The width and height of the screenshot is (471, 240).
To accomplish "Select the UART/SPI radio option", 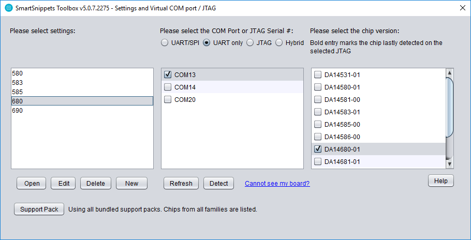I will [x=164, y=43].
